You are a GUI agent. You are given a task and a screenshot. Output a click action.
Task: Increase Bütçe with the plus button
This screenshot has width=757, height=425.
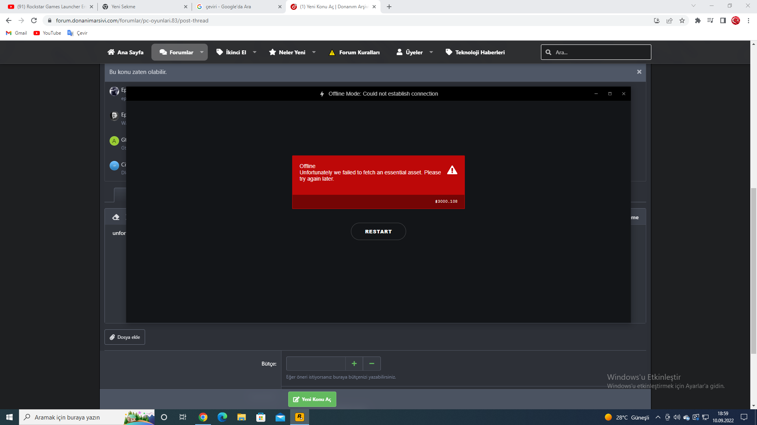tap(354, 364)
